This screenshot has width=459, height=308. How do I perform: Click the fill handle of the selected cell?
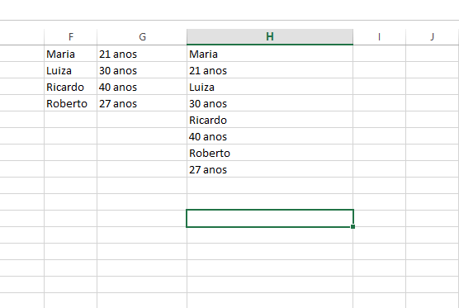[x=353, y=226]
